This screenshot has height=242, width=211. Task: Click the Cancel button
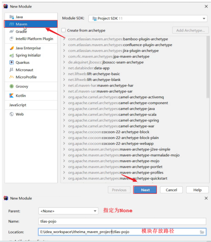171,190
